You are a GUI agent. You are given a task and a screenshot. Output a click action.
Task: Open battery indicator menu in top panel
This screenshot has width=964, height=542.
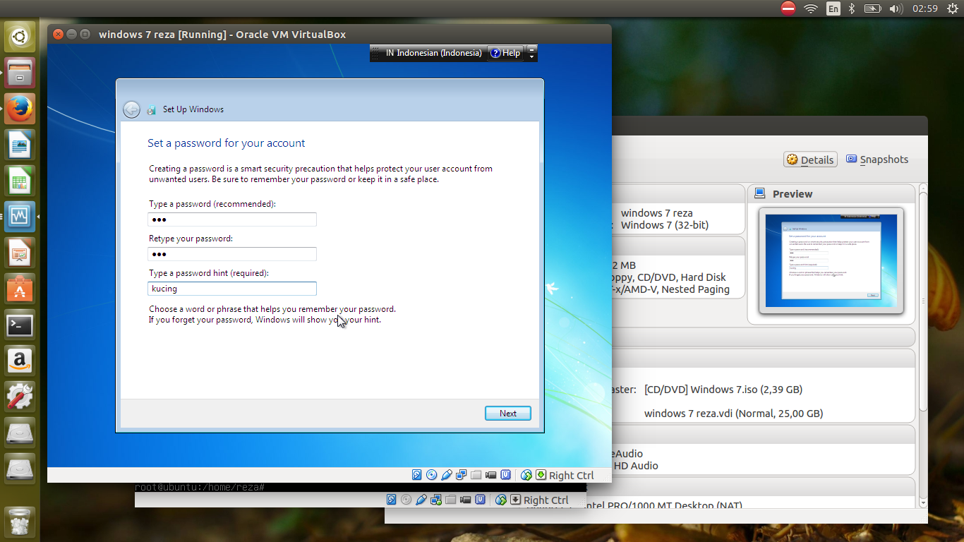(x=873, y=8)
